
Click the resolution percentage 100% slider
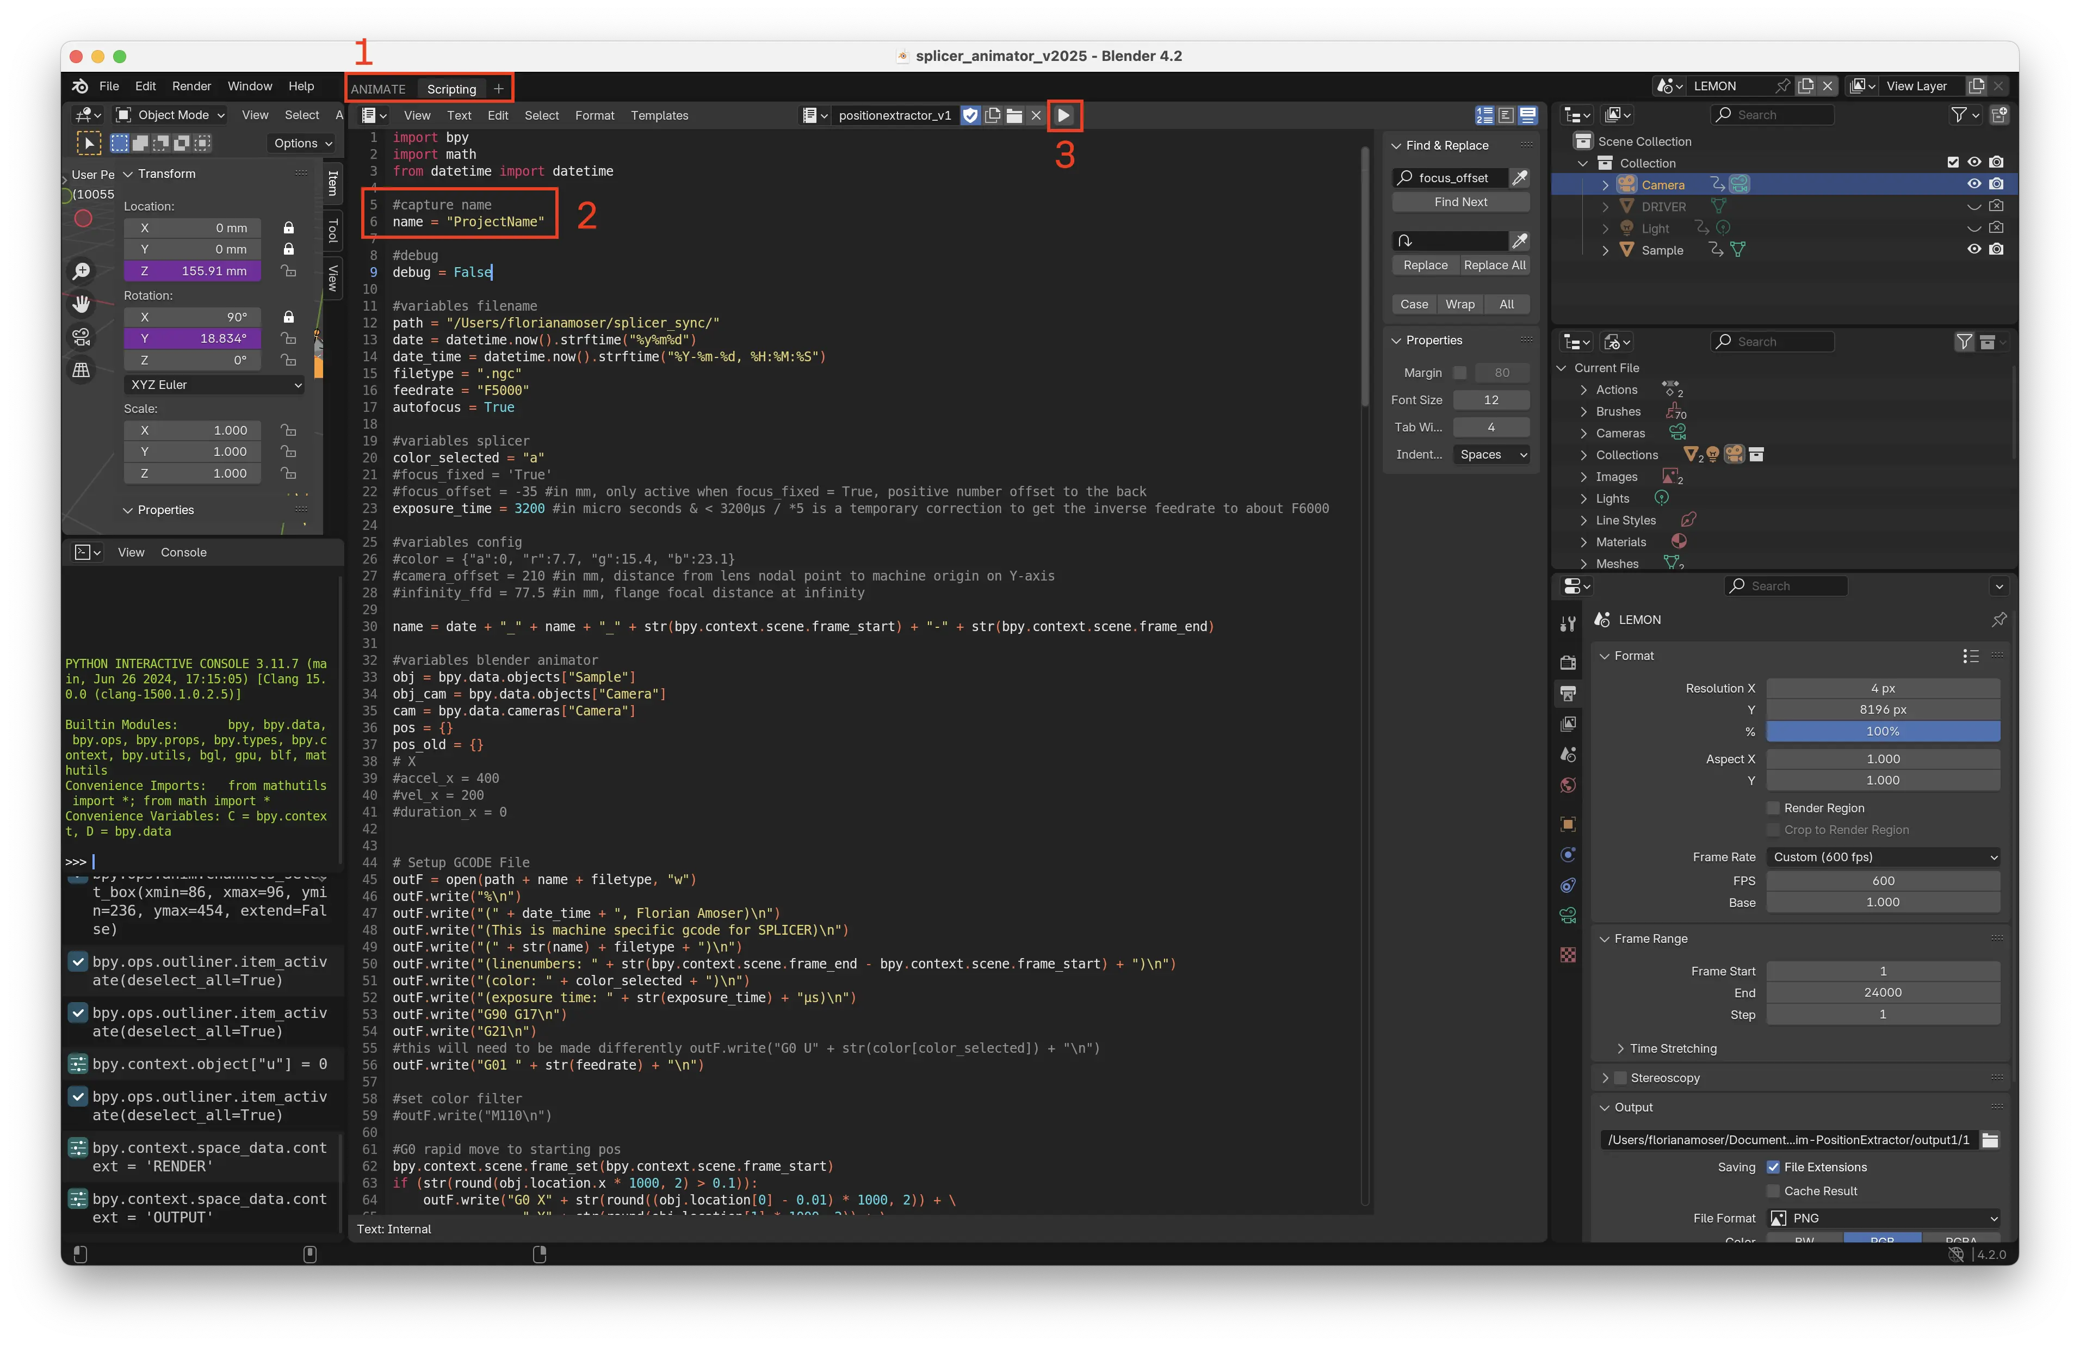point(1881,732)
